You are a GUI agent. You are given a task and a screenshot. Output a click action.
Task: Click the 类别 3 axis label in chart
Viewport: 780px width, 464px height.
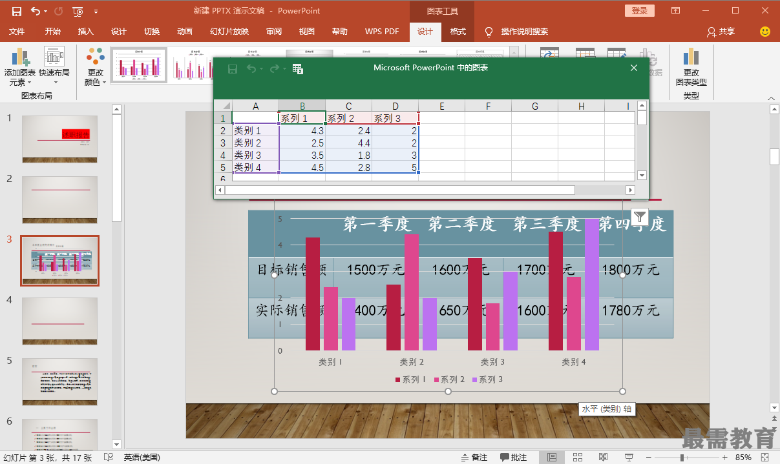point(493,362)
